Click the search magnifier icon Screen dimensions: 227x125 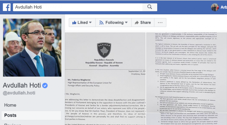pyautogui.click(x=150, y=7)
